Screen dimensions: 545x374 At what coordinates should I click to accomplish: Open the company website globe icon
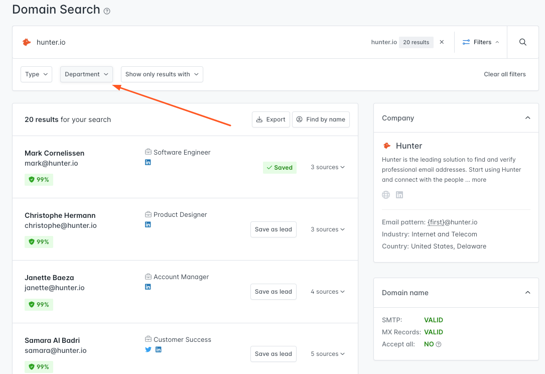click(386, 195)
